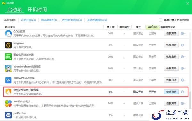Tick 隐藏已禁止启动的项目 checkbox
This screenshot has width=192, height=121.
tap(160, 20)
